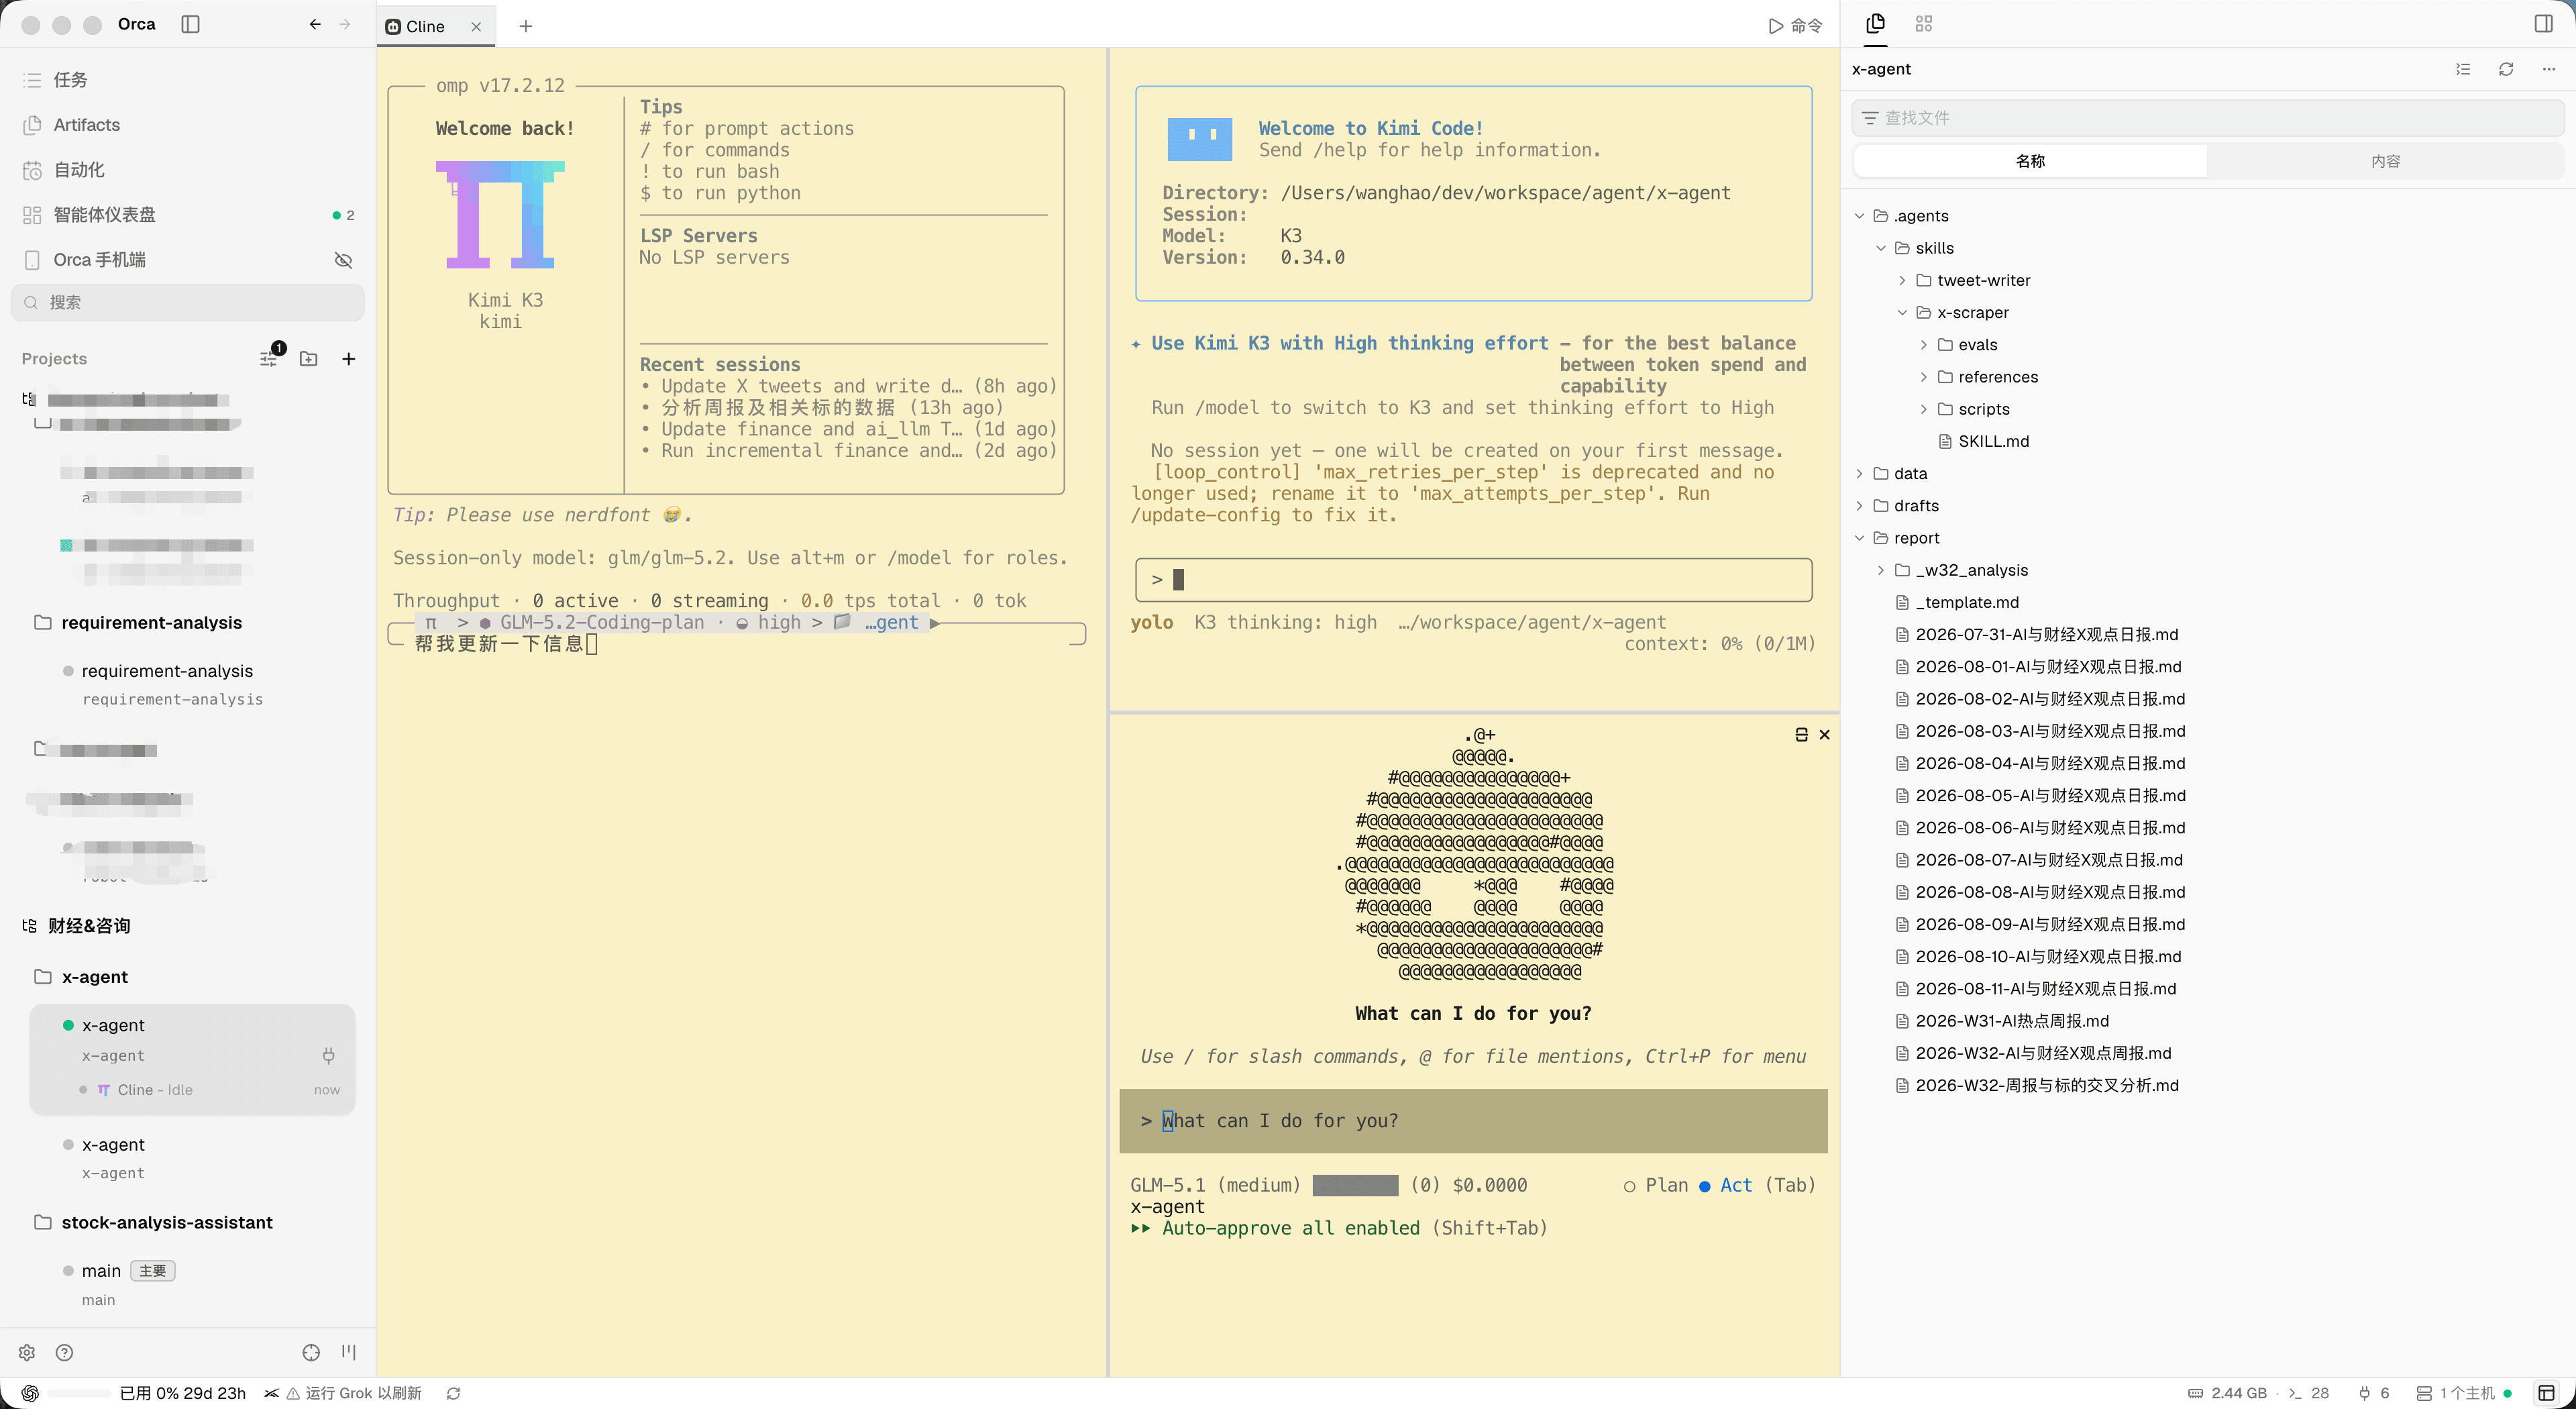This screenshot has height=1409, width=2576.
Task: Click the 命令 run button
Action: [1795, 26]
